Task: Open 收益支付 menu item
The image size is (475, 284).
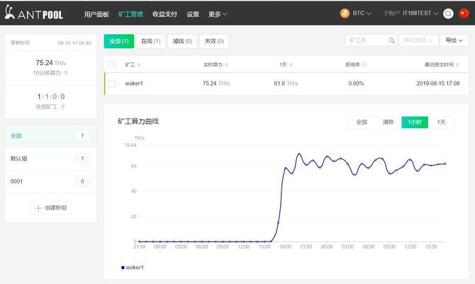Action: click(164, 14)
